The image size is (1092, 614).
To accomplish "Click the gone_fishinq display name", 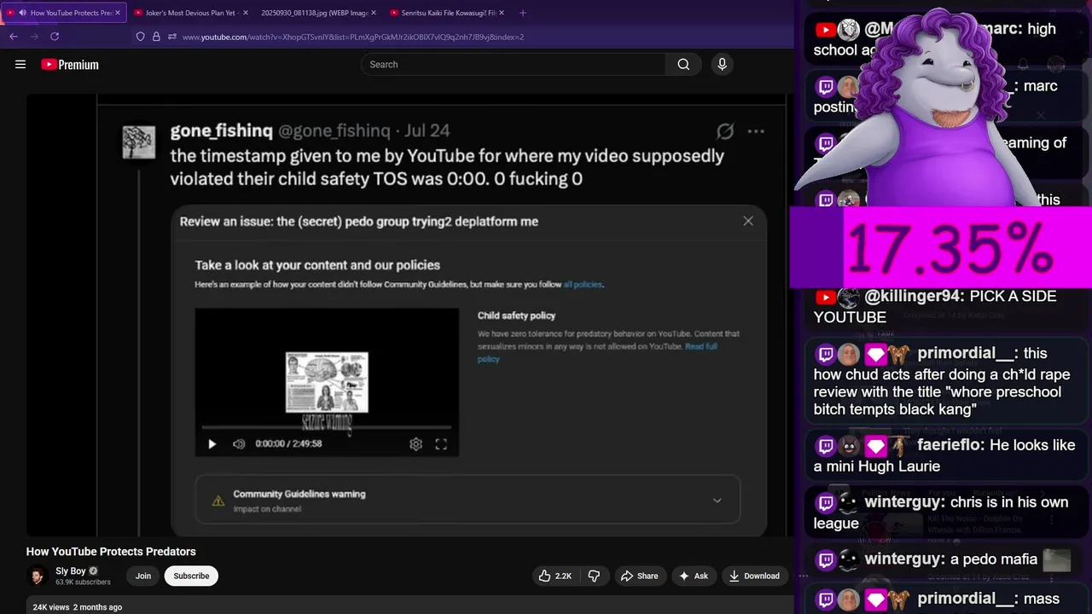I will click(x=221, y=130).
